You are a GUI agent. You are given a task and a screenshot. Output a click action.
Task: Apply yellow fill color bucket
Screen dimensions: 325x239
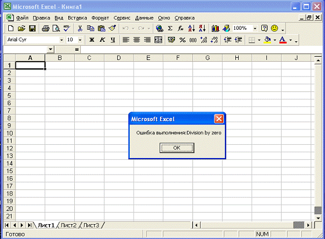pos(268,40)
